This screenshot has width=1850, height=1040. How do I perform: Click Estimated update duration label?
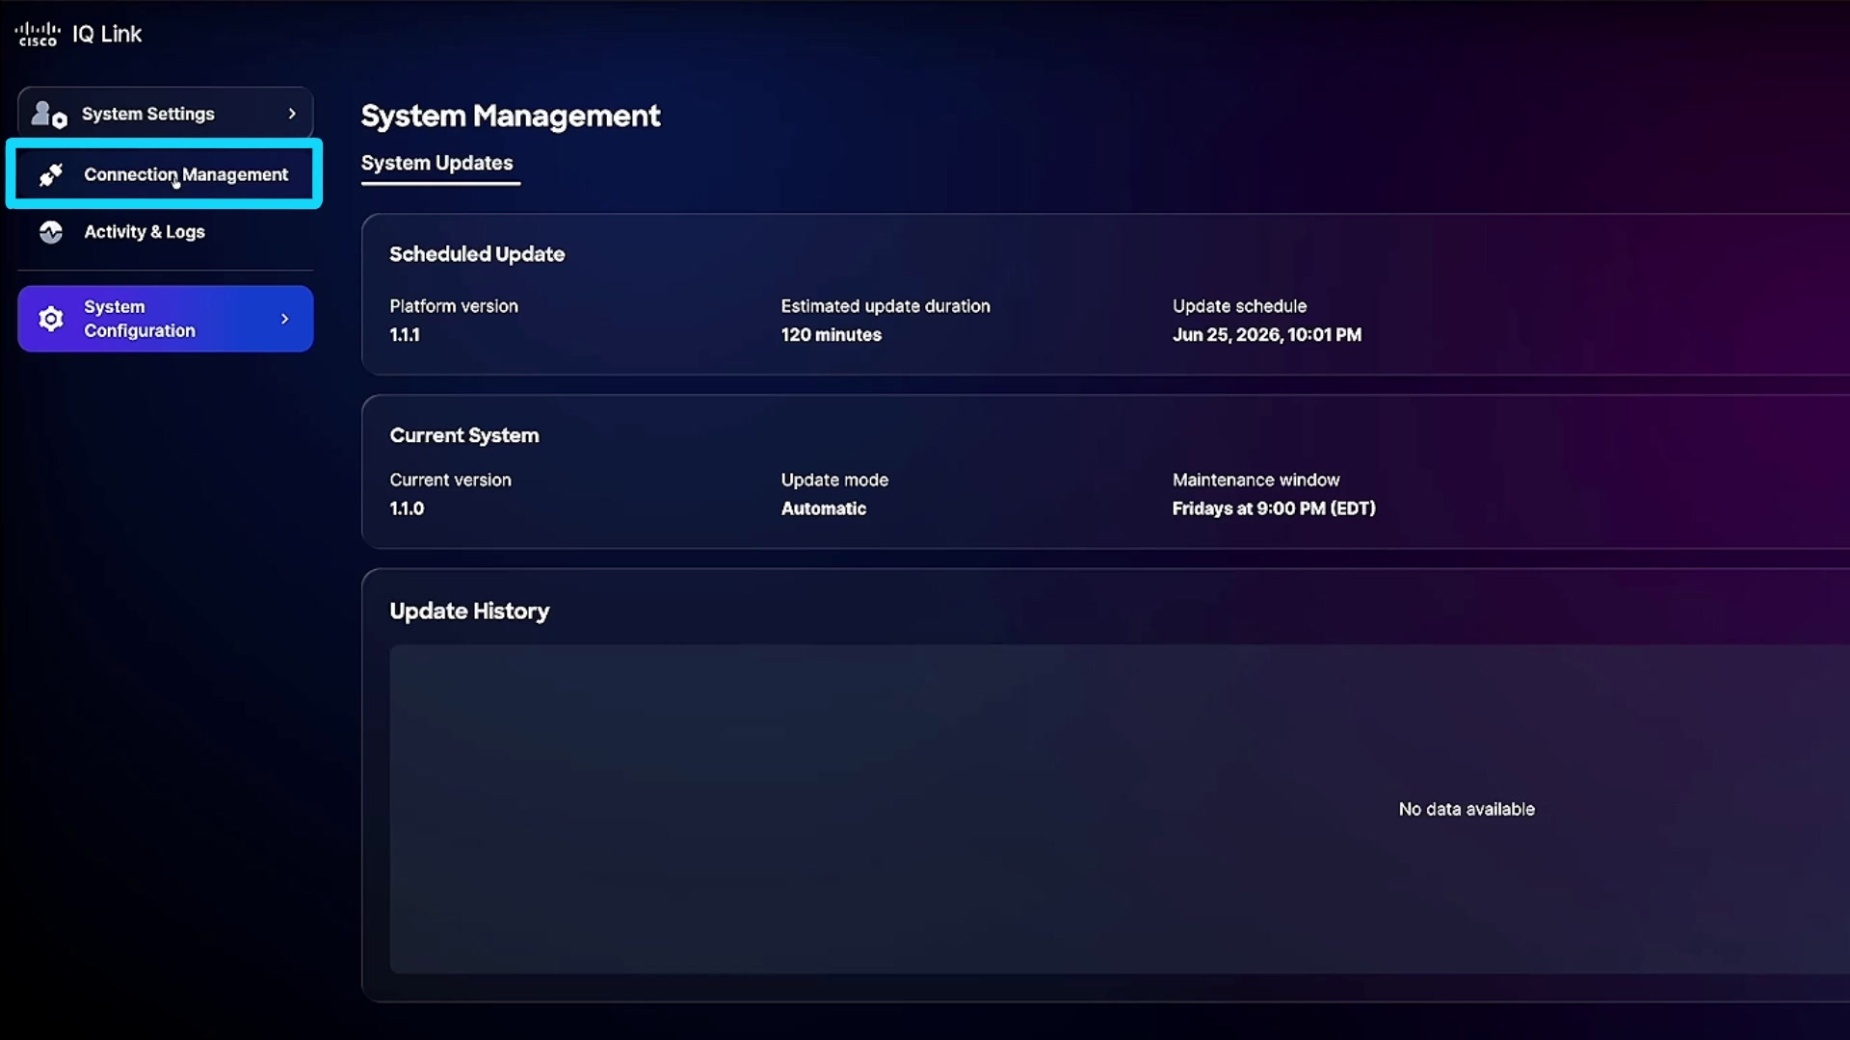(885, 306)
